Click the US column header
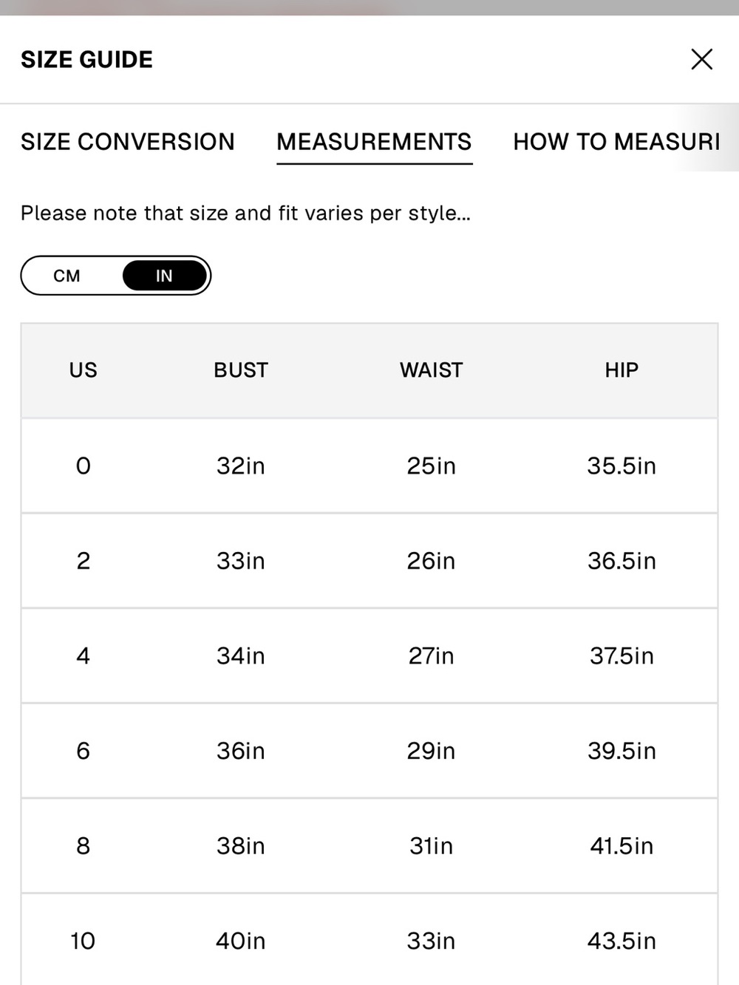 click(83, 370)
